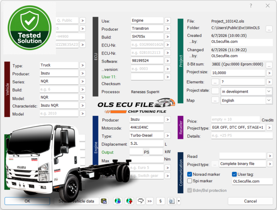Click the arrow beside ECU-Nr. 0281012113 placeholder
The image size is (277, 210).
pyautogui.click(x=168, y=53)
